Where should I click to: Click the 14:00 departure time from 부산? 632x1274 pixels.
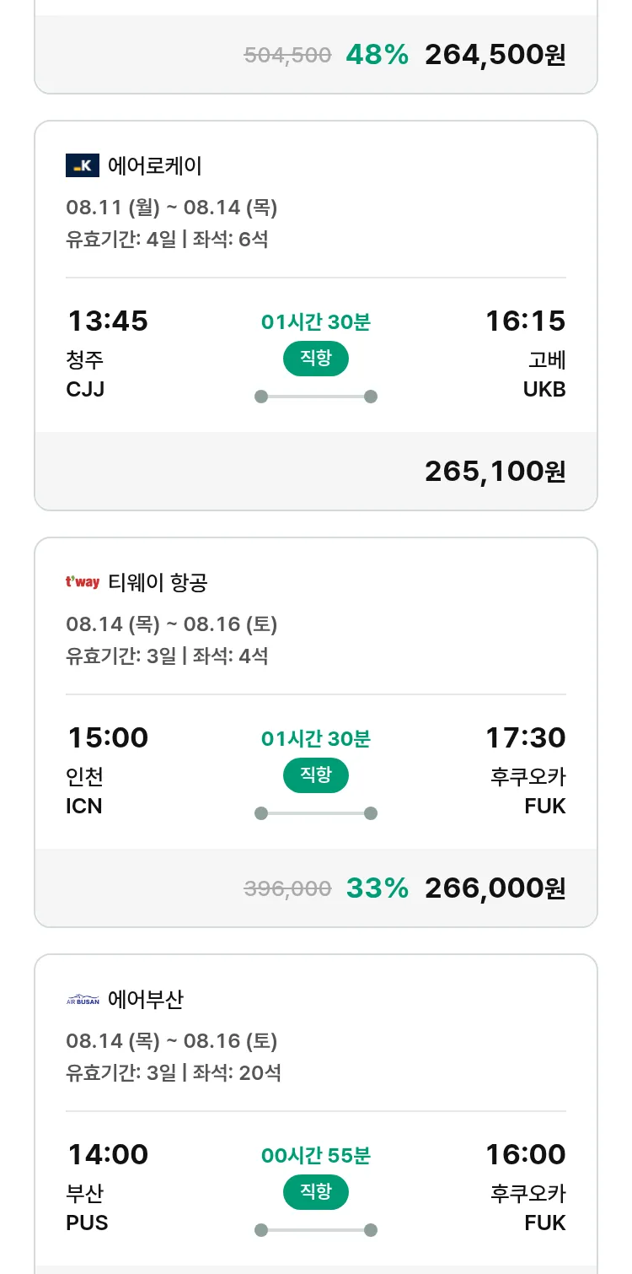point(107,1155)
